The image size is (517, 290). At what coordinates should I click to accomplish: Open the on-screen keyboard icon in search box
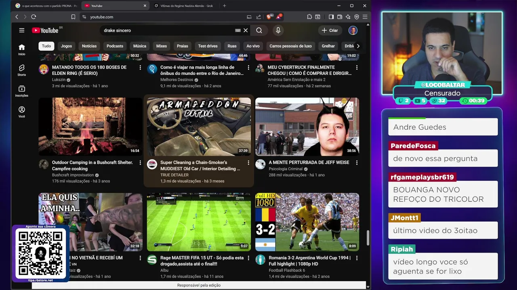click(238, 30)
